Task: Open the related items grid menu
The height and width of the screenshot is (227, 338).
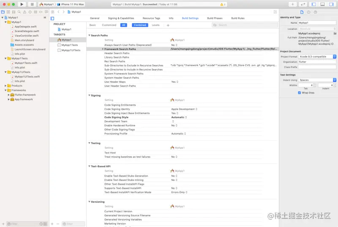Action: (52, 12)
